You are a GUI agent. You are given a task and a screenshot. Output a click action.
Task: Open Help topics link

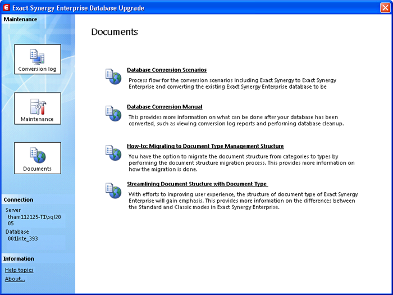(x=19, y=270)
